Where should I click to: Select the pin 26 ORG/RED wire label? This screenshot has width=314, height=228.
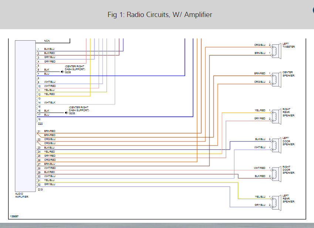[50, 160]
